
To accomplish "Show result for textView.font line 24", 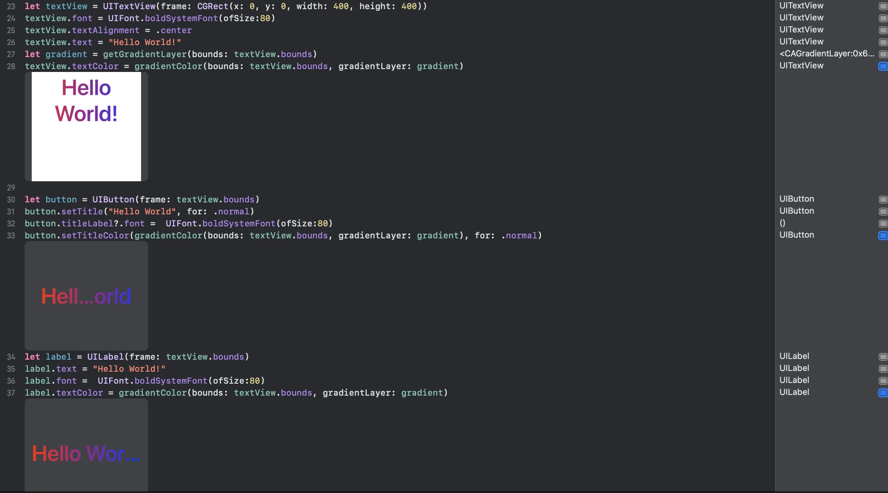I will coord(883,18).
